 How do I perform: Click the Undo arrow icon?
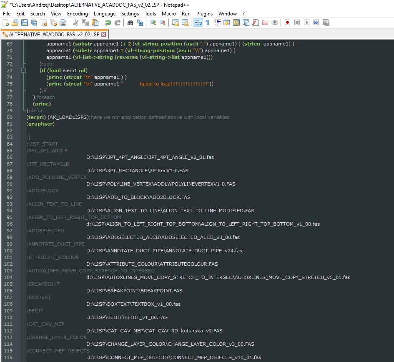108,23
